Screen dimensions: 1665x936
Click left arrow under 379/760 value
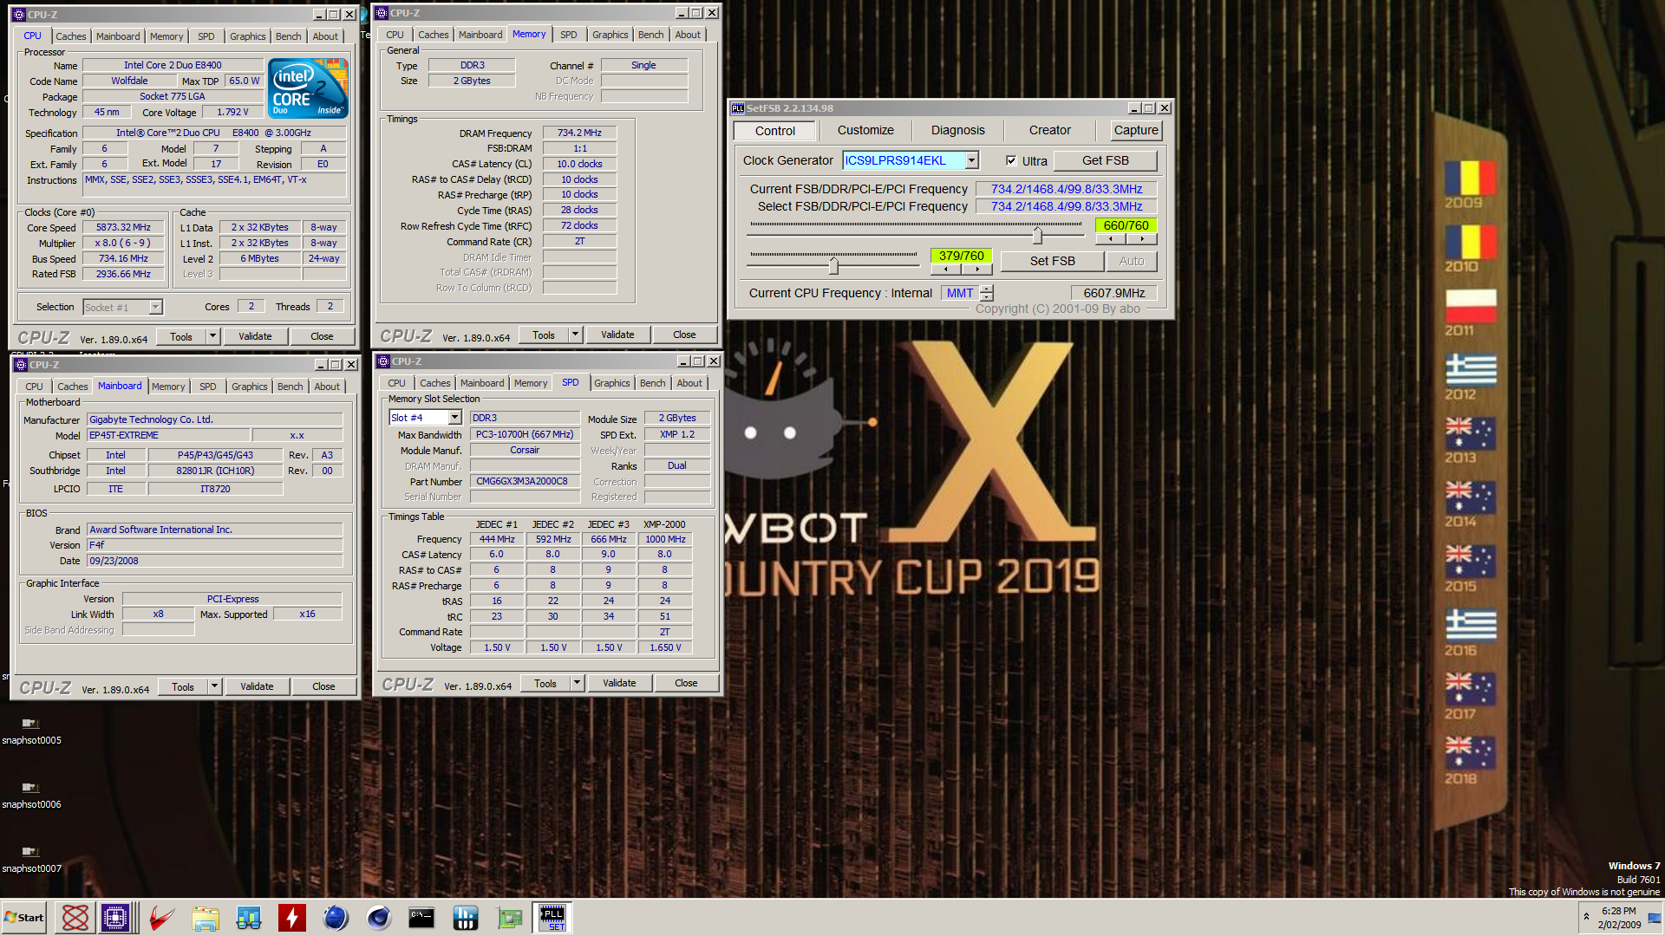click(x=945, y=269)
